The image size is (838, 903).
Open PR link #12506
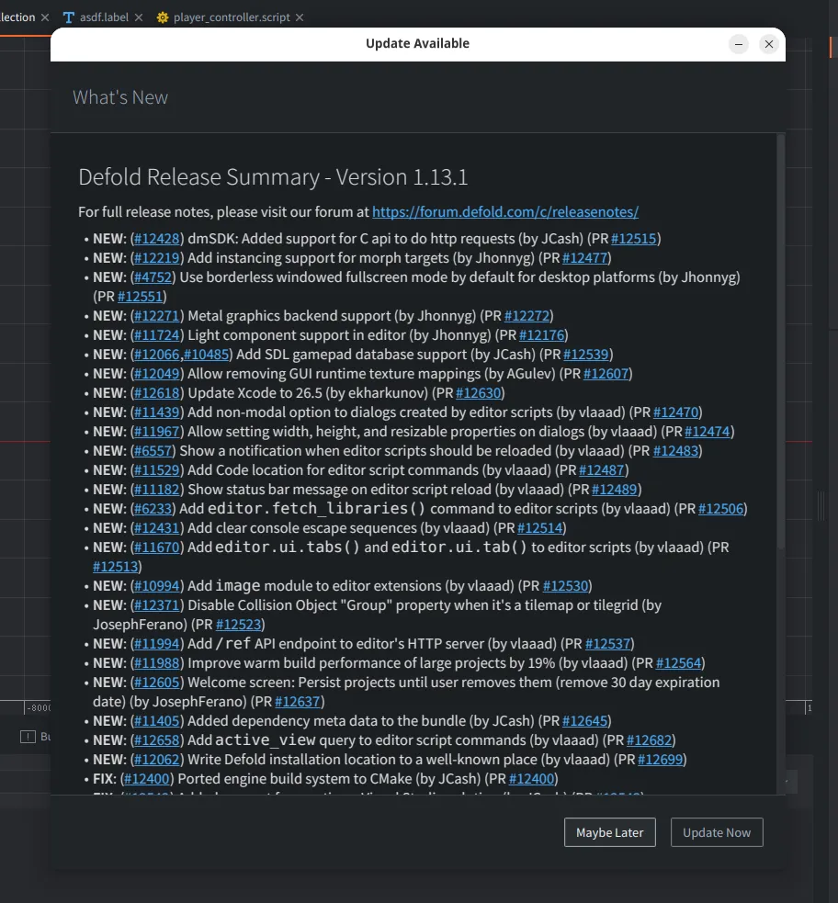tap(720, 509)
